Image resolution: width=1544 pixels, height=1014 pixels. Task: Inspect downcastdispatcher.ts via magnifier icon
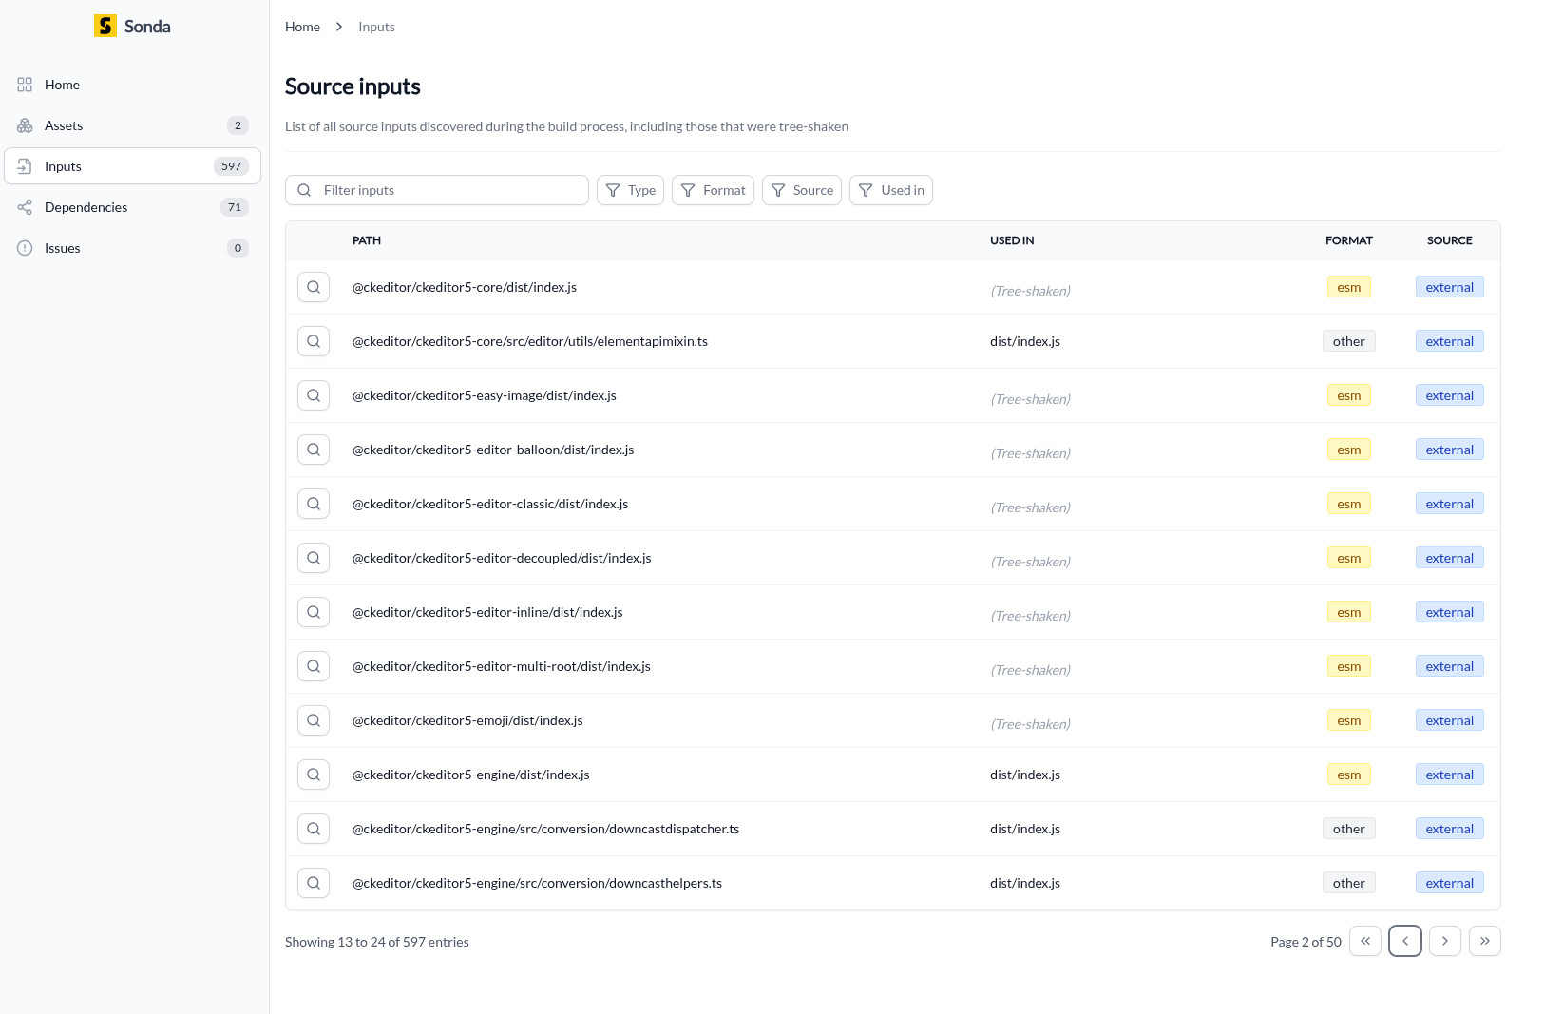pos(314,829)
